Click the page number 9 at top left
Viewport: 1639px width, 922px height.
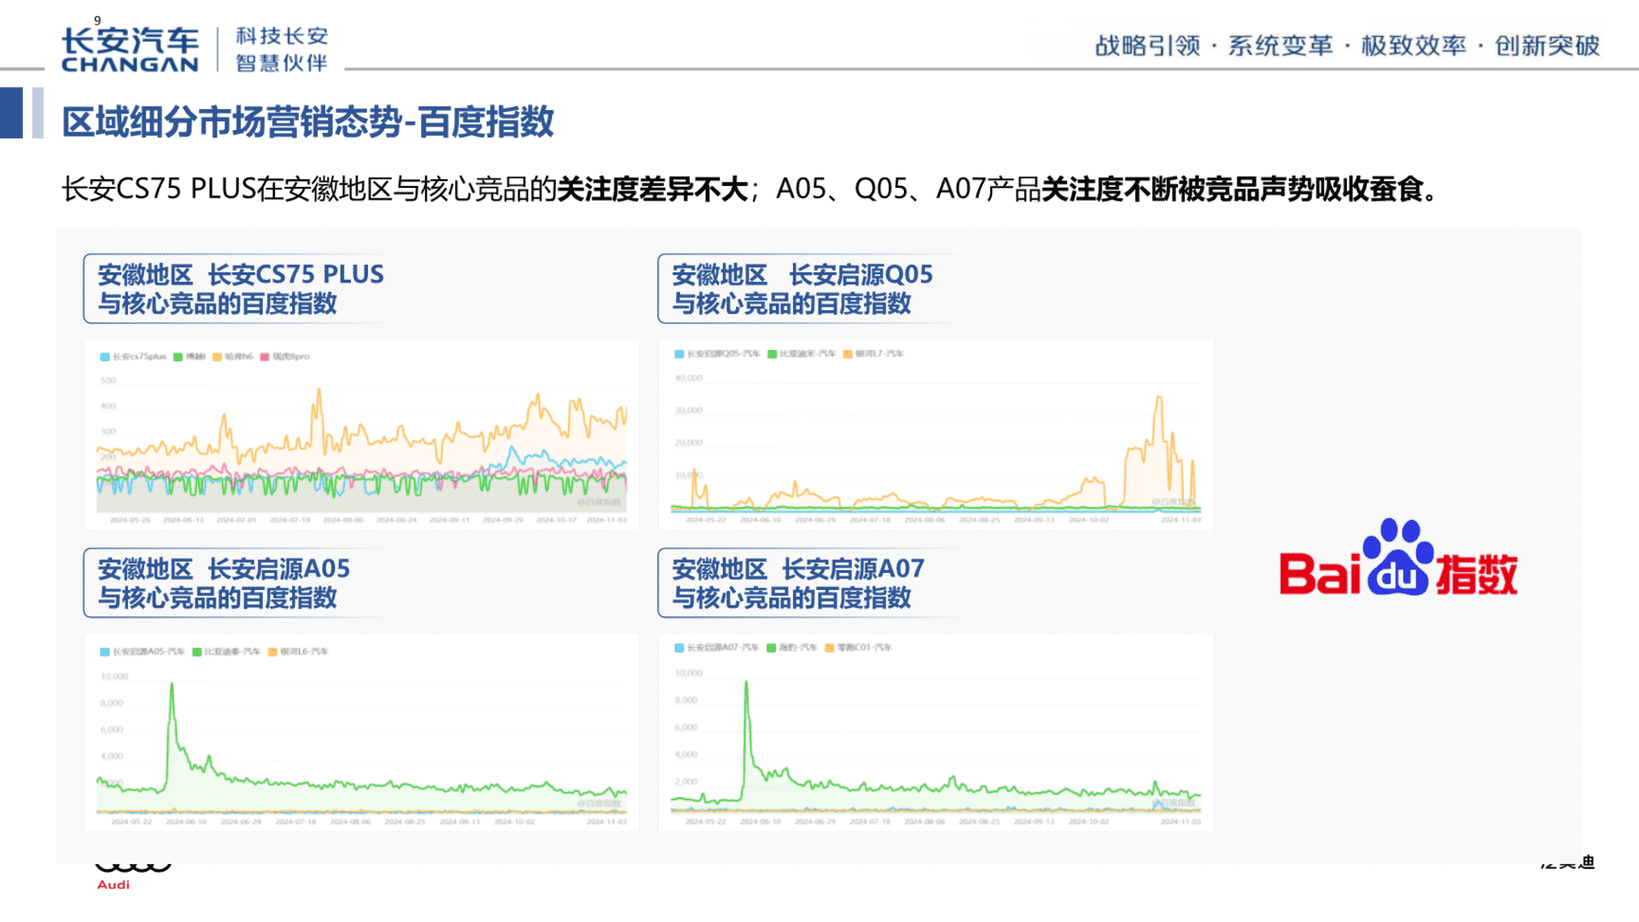[97, 20]
